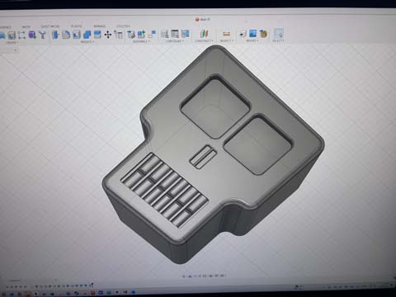
Task: Select the Shell tool
Action: 77,35
